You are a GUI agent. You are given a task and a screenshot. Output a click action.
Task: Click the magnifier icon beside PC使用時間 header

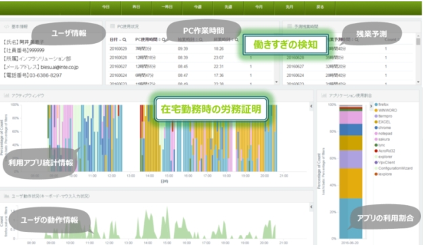point(164,40)
